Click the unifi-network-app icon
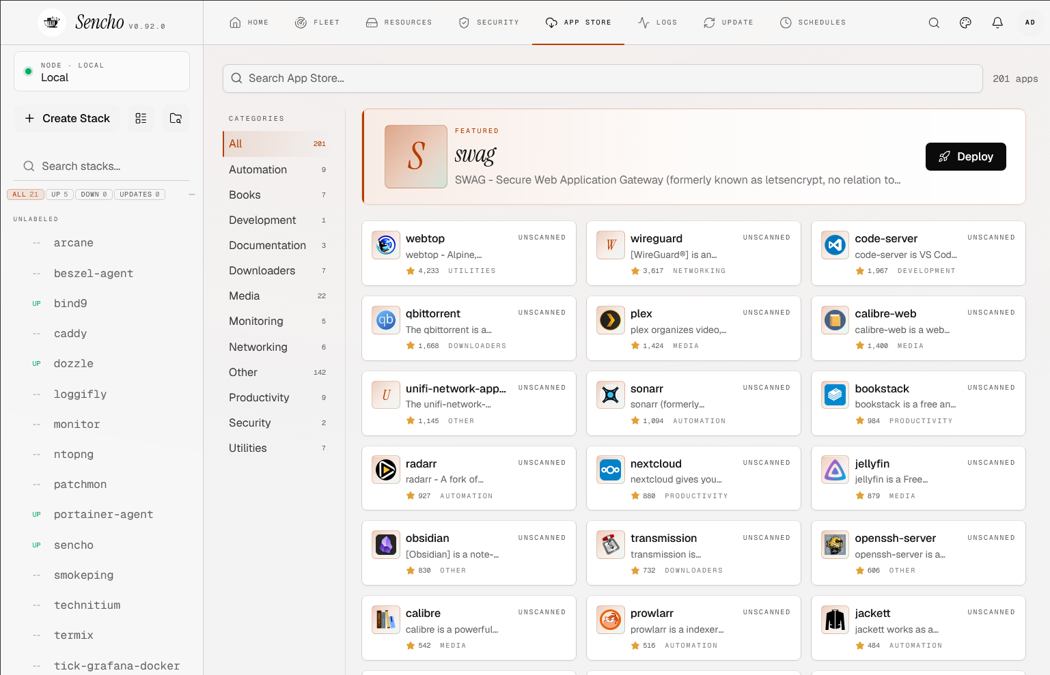This screenshot has width=1050, height=675. [386, 394]
